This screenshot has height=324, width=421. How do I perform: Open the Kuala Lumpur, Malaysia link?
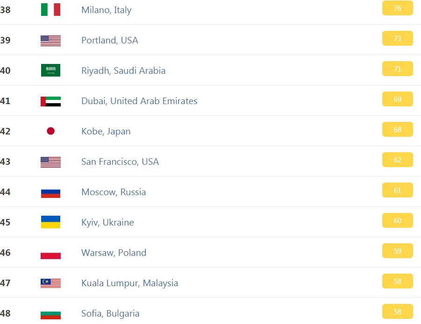[129, 283]
